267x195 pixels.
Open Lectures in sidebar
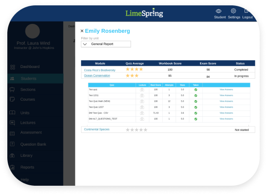pos(35,123)
